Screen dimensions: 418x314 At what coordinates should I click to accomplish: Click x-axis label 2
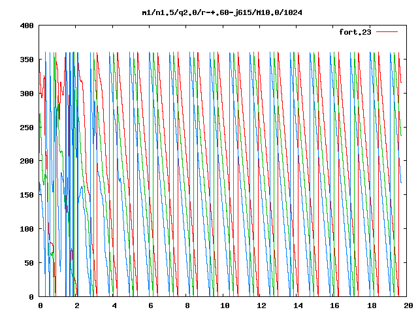77,305
